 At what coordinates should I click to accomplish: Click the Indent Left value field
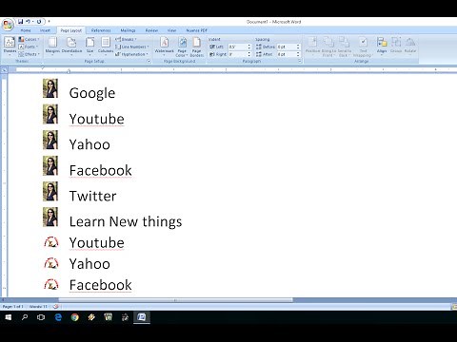pos(237,47)
